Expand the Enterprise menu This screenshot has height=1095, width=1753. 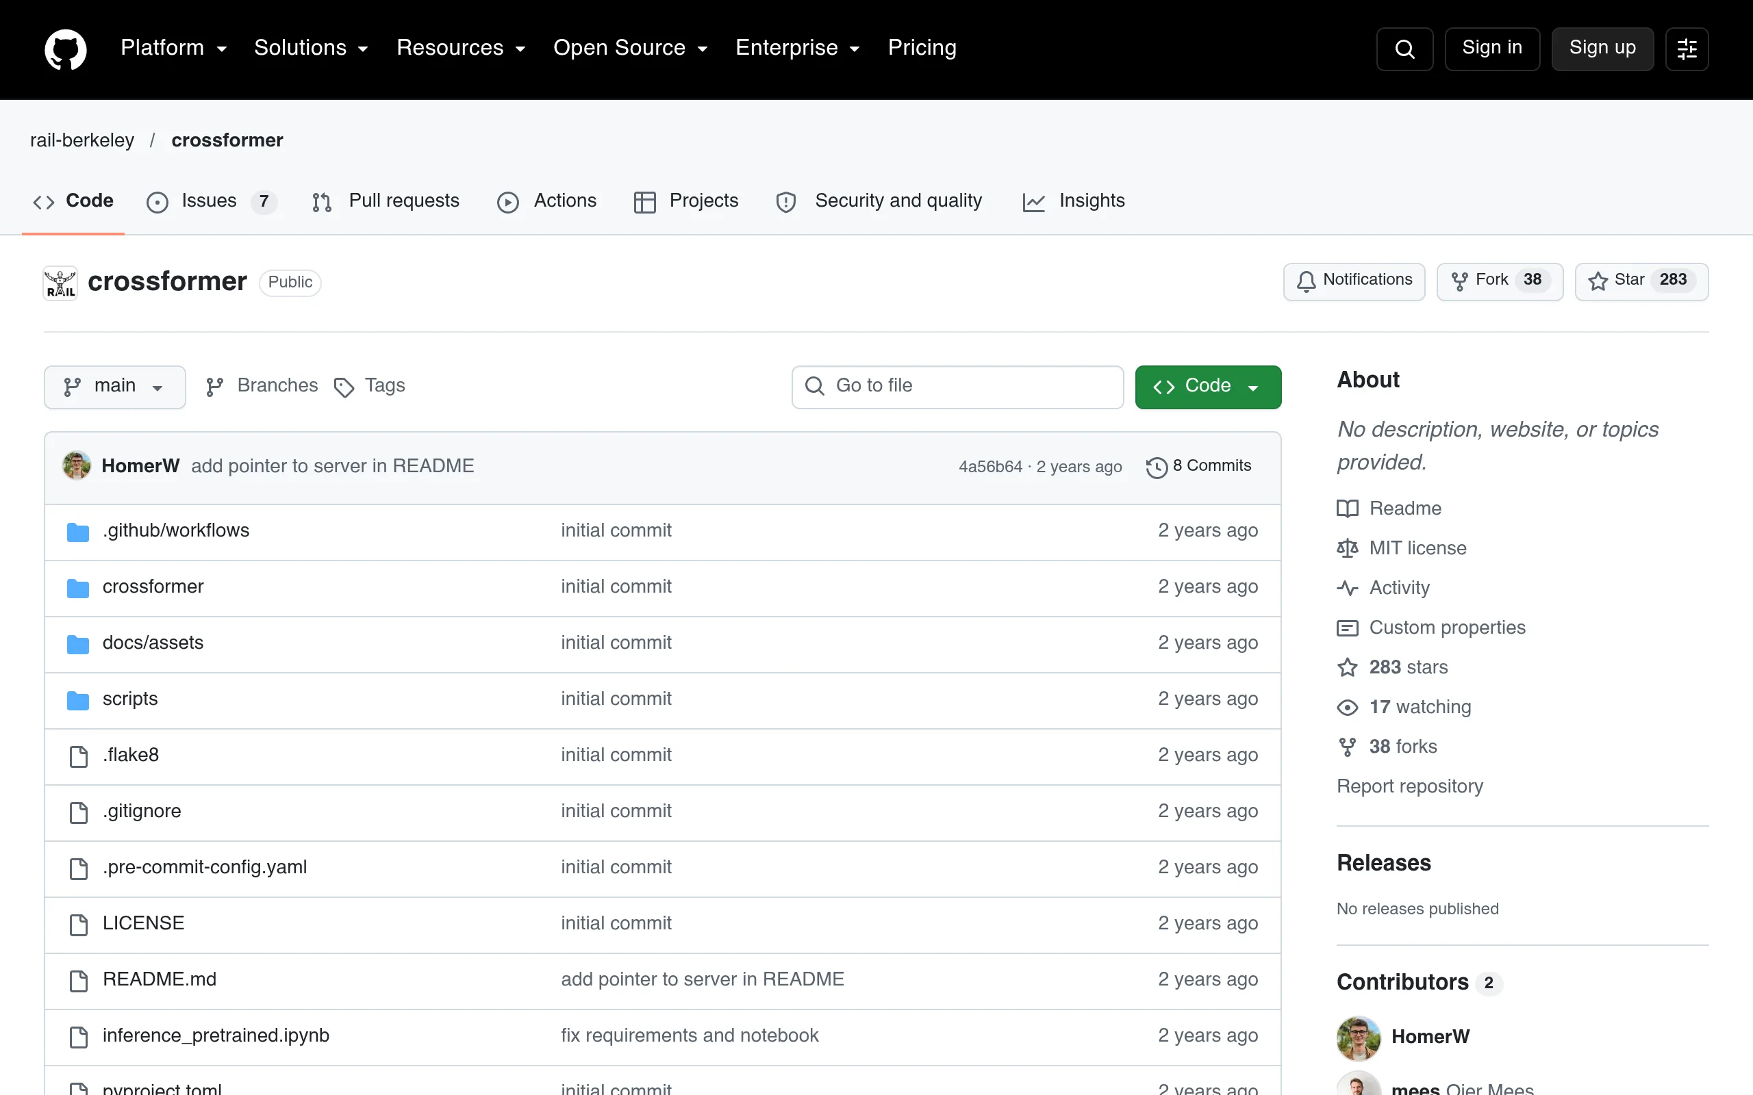798,48
